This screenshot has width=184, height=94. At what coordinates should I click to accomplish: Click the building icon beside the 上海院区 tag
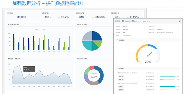click(x=123, y=21)
